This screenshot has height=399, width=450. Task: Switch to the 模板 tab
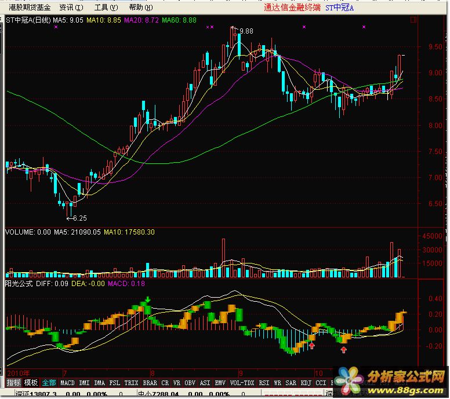[x=31, y=383]
